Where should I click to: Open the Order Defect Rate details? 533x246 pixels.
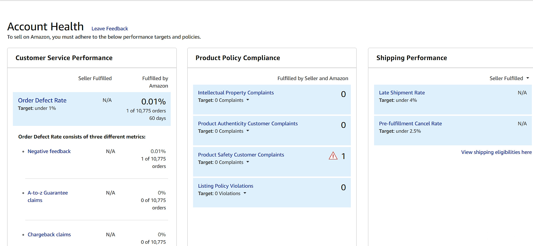click(42, 100)
